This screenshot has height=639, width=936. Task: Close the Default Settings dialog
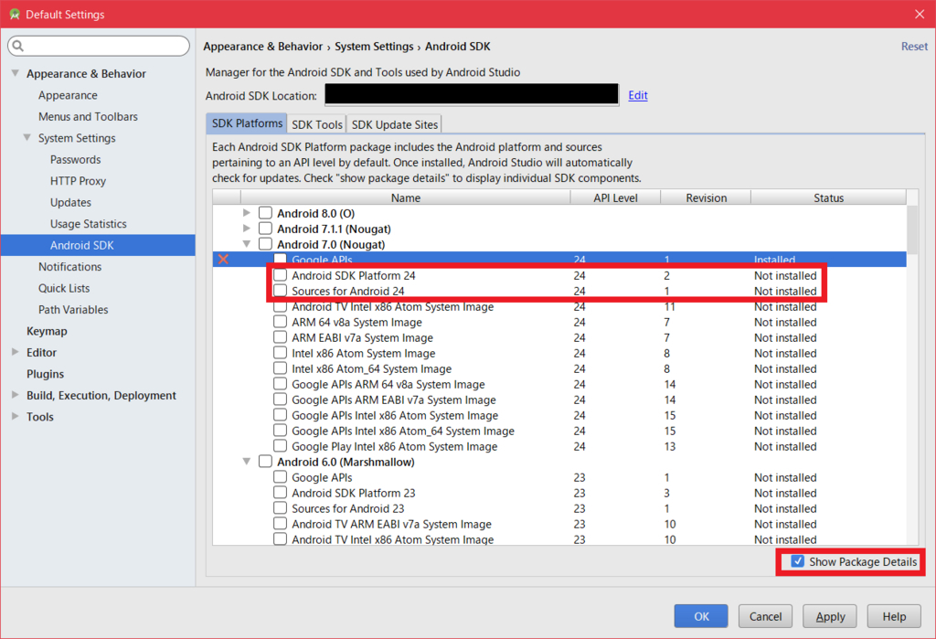point(920,14)
